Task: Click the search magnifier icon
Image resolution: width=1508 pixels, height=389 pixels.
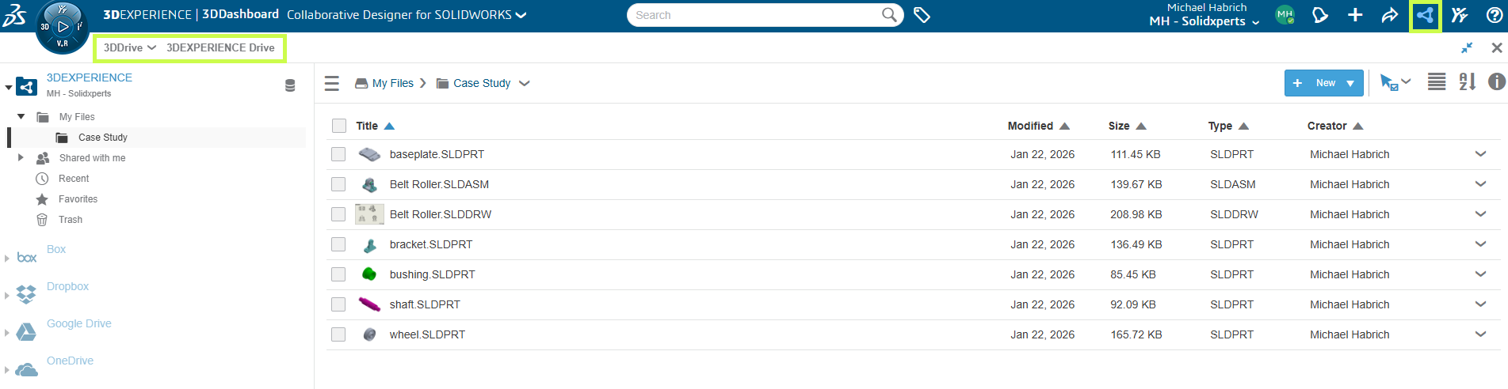Action: (889, 15)
